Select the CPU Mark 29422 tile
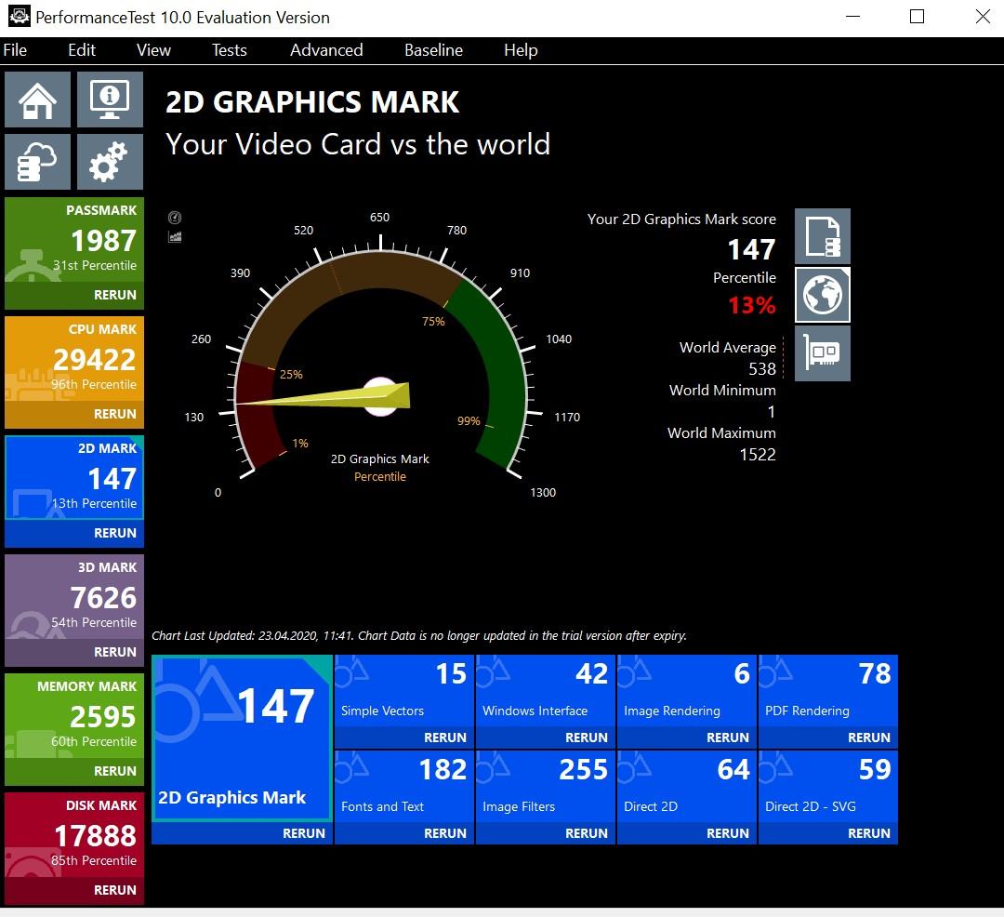The height and width of the screenshot is (917, 1004). (74, 359)
